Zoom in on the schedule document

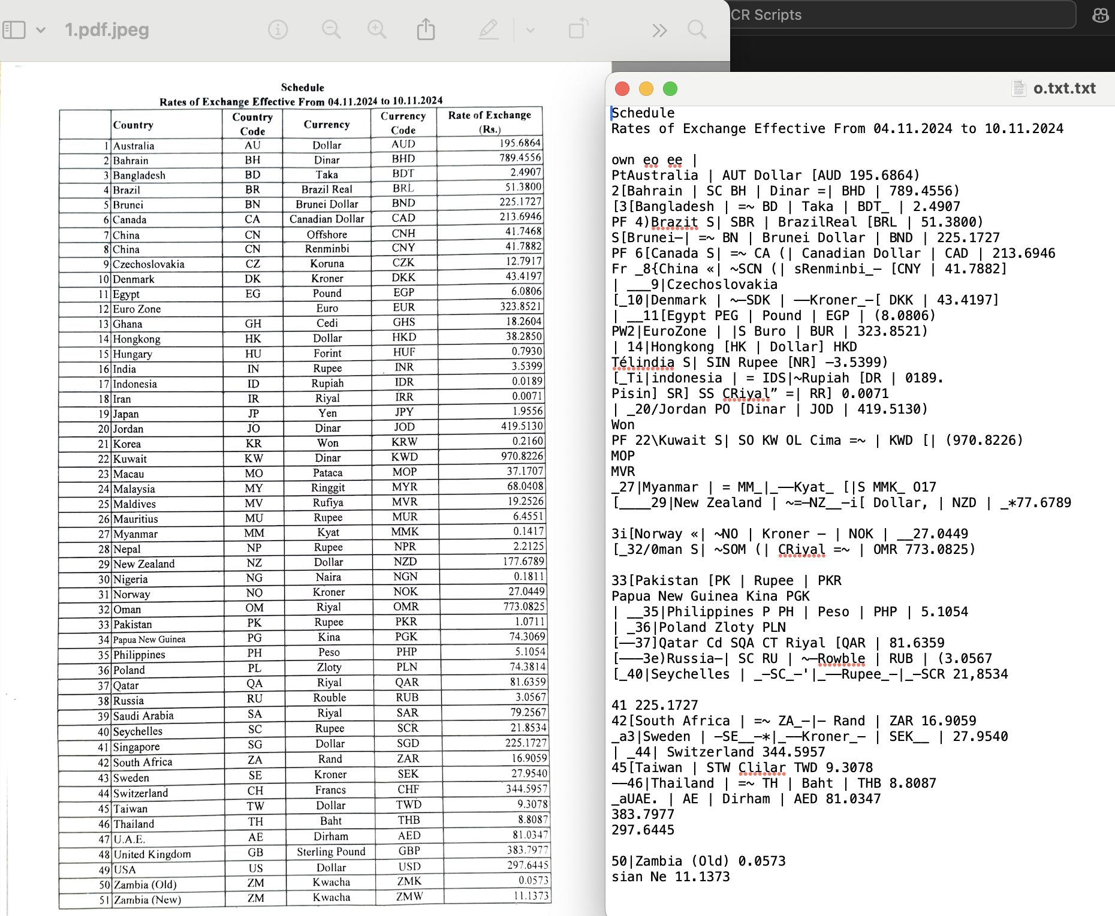click(x=376, y=29)
